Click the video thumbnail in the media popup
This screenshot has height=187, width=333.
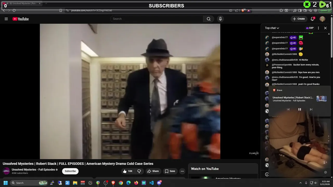coord(322,99)
